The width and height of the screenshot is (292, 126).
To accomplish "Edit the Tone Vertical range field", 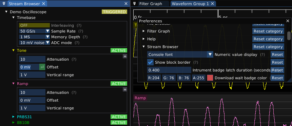I will (32, 75).
